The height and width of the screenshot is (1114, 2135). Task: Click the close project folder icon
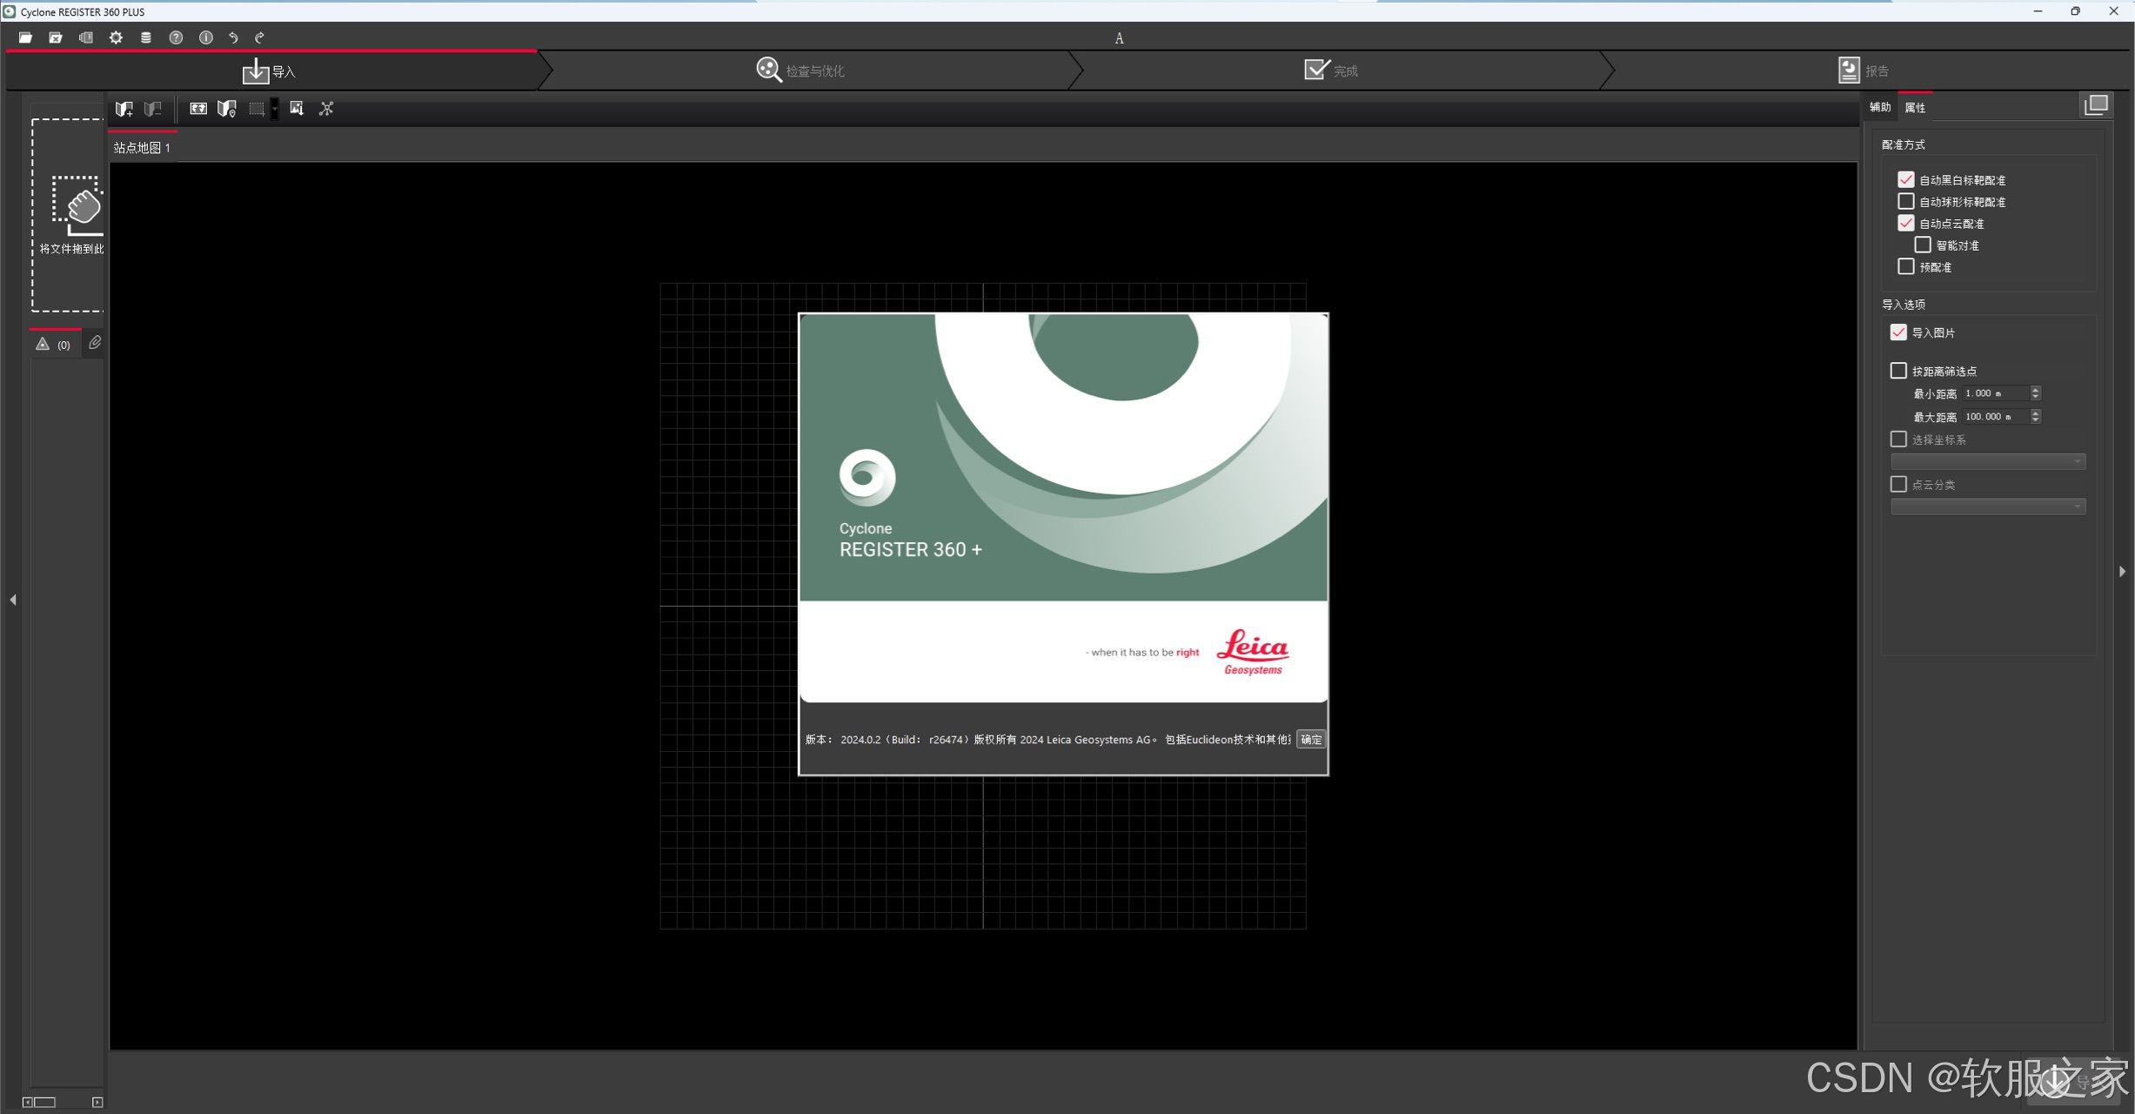point(56,37)
